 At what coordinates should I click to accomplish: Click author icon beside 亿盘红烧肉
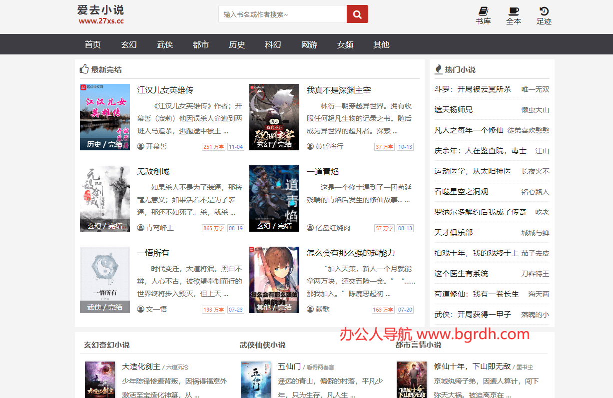310,228
